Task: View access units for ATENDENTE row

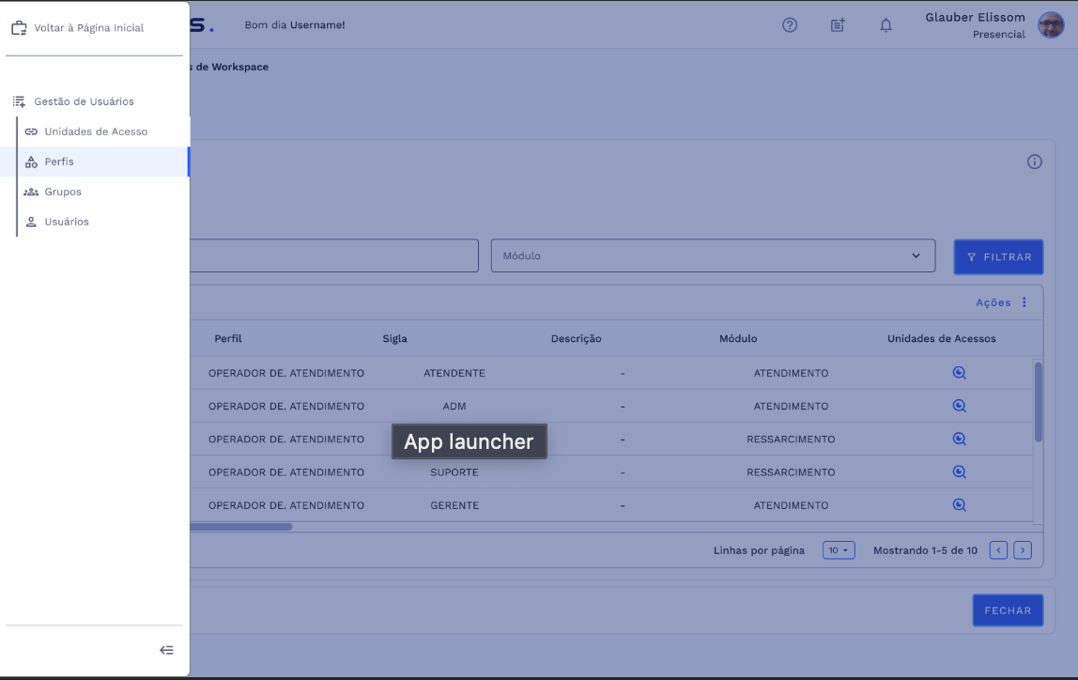Action: click(959, 373)
